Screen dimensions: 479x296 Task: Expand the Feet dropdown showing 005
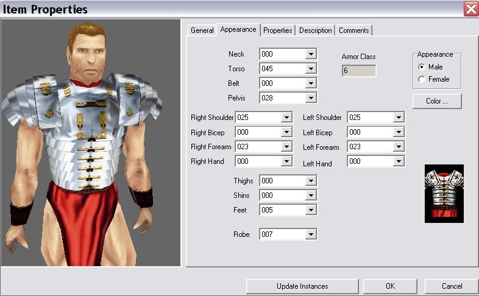tap(311, 210)
